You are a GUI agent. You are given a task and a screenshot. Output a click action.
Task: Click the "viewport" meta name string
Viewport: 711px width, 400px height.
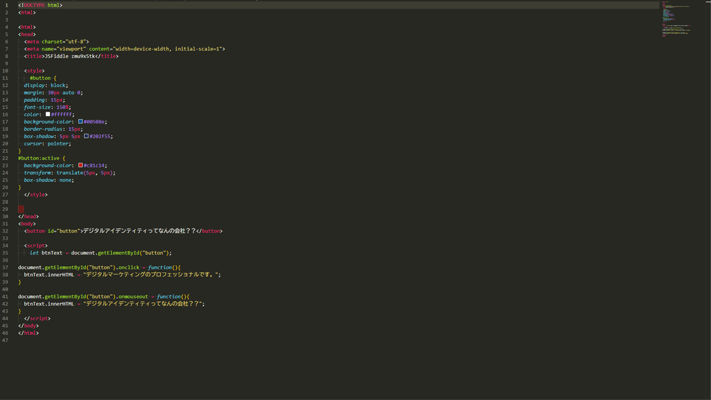click(x=71, y=49)
